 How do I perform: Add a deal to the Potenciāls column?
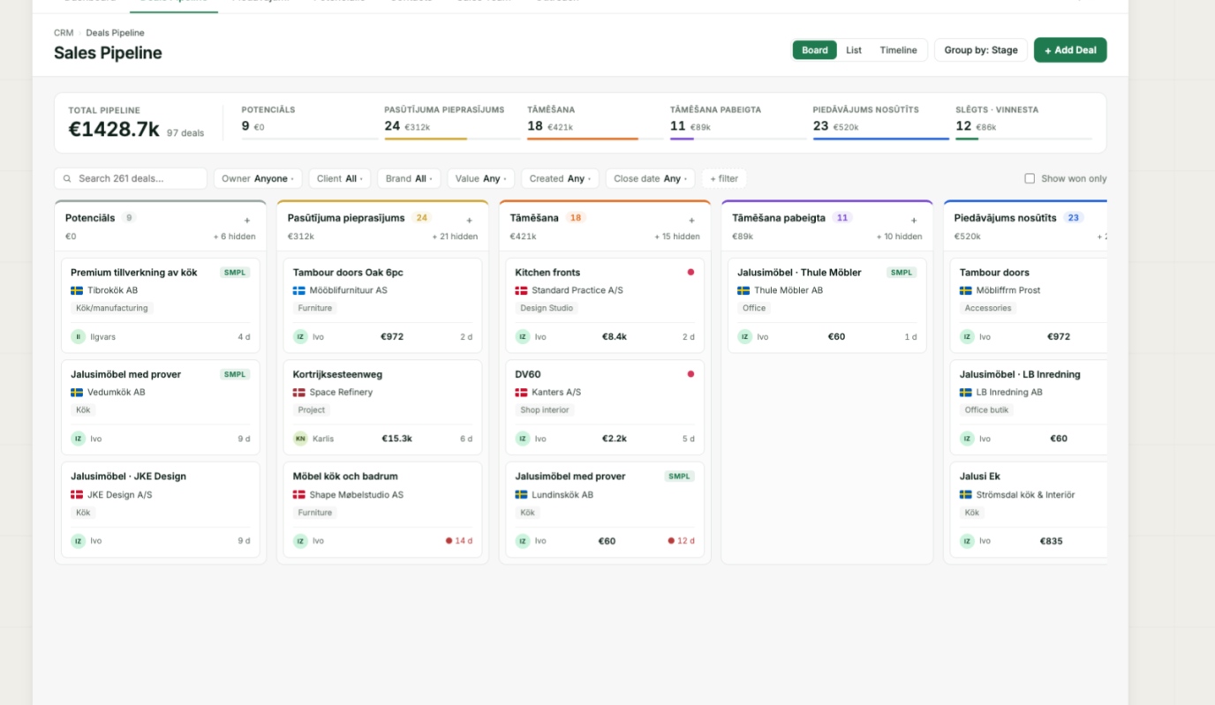(x=247, y=221)
